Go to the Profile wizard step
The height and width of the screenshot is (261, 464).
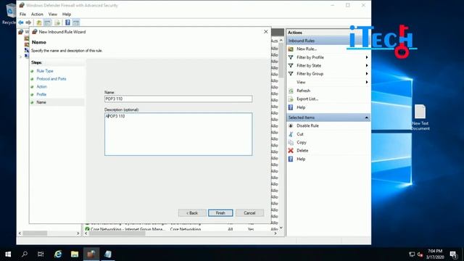[x=41, y=94]
